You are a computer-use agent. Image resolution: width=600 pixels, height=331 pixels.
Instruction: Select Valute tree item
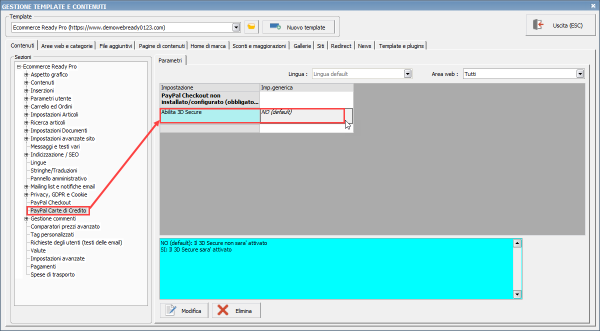pos(38,250)
